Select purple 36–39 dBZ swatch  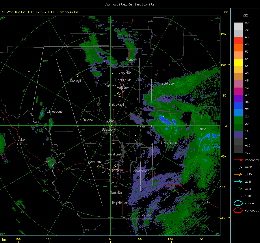pyautogui.click(x=238, y=98)
